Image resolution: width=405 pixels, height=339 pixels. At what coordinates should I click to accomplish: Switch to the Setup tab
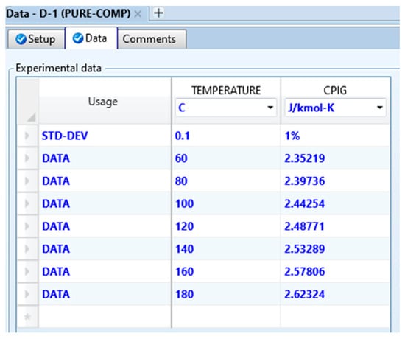35,39
